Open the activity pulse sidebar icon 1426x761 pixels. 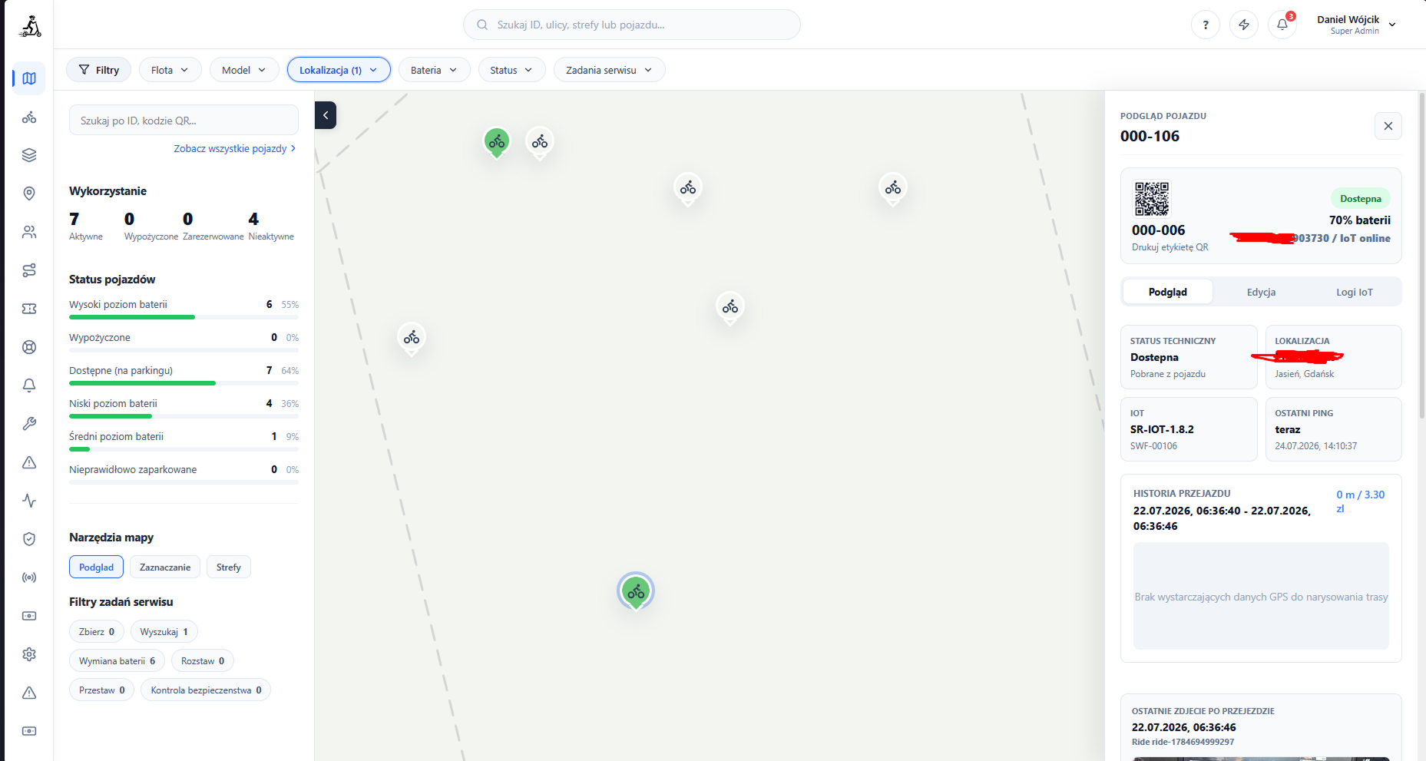pyautogui.click(x=29, y=501)
